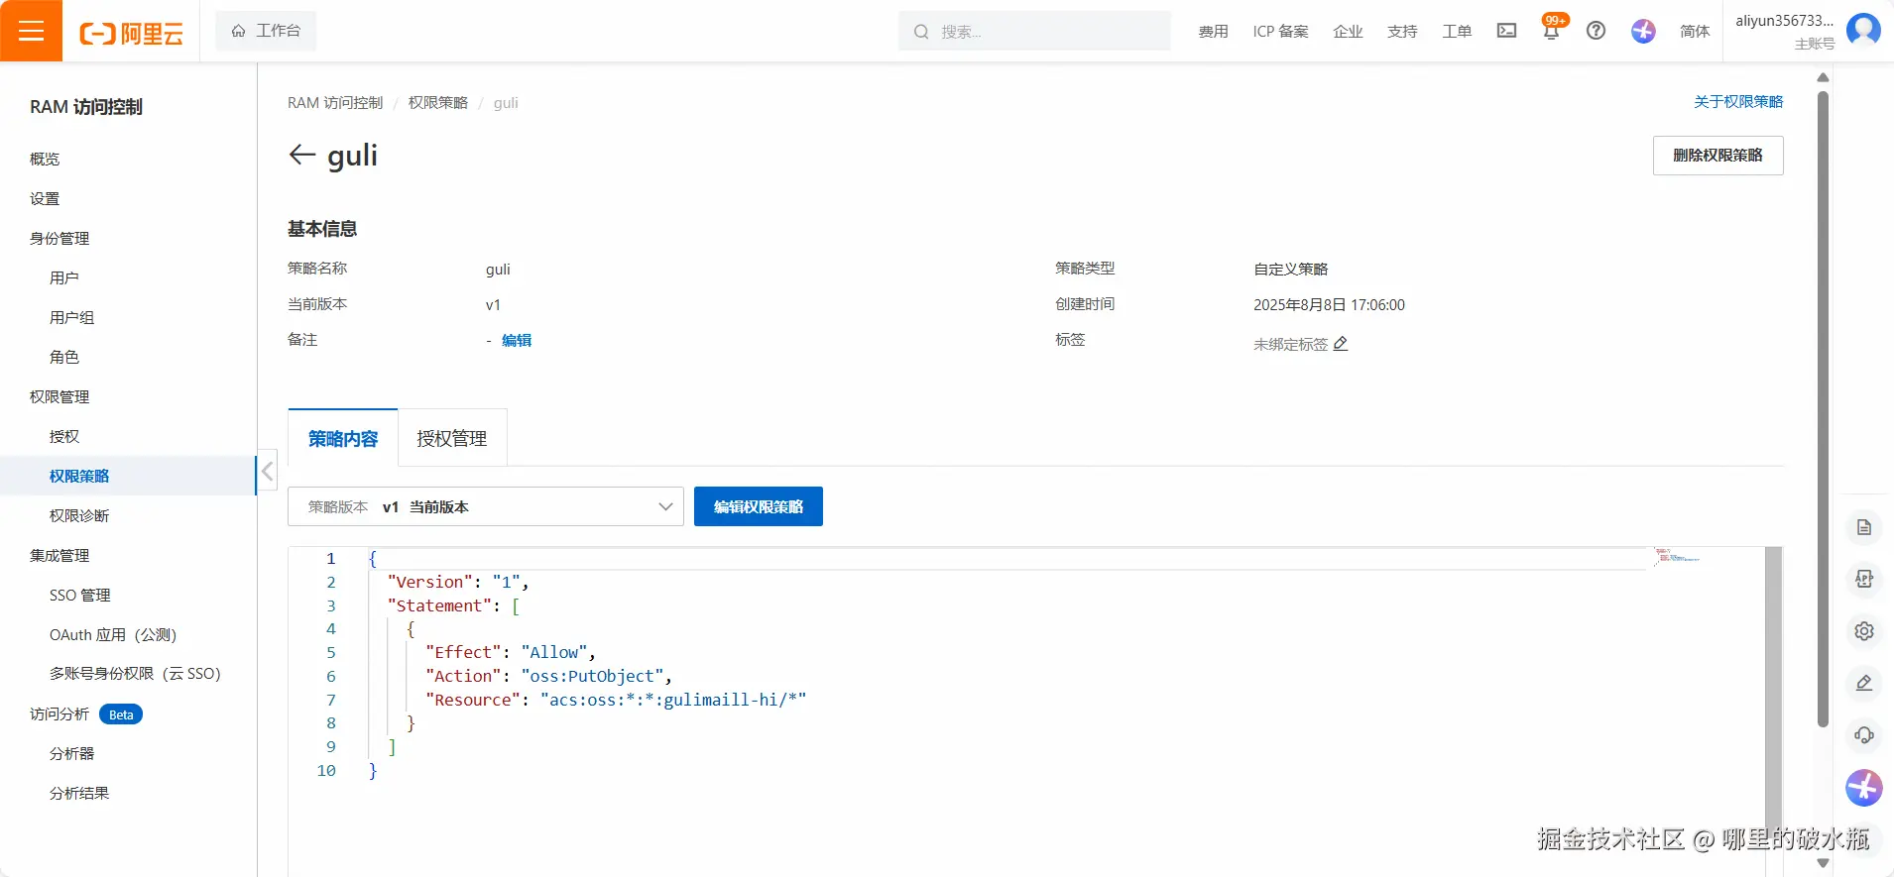Collapse the 身份管理 section
Viewport: 1894px width, 877px height.
59,238
